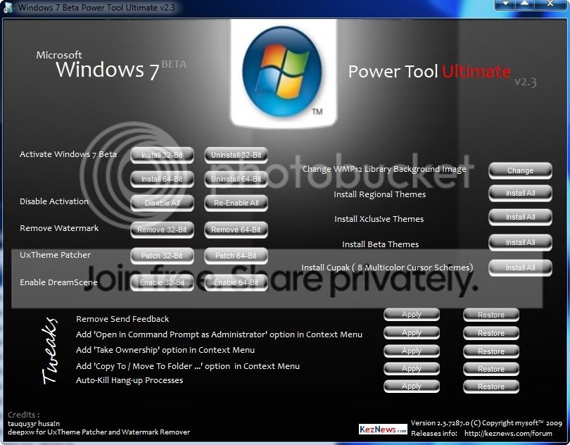Screen dimensions: 570x445
Task: Patch UxTheme for 32-Bit
Action: pyautogui.click(x=162, y=256)
